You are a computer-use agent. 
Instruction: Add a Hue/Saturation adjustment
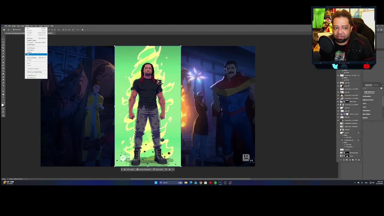[x=367, y=96]
